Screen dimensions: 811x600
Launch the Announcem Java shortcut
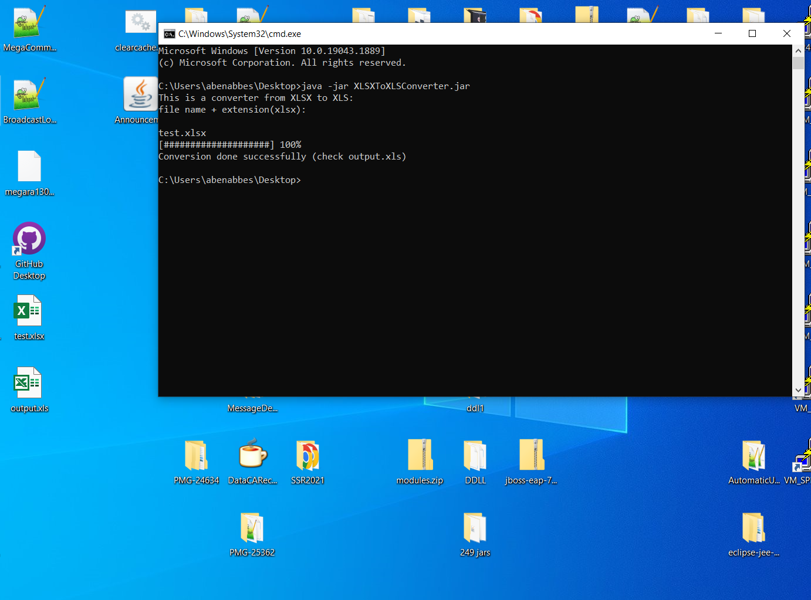click(x=140, y=94)
